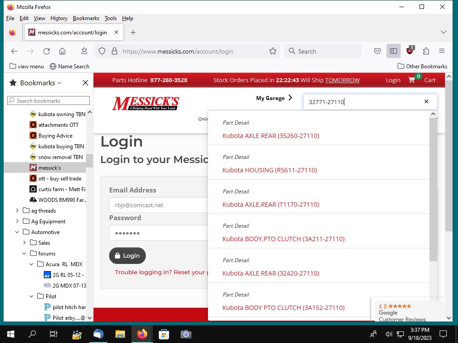List all tabs with the chevron
458x343 pixels.
(443, 32)
